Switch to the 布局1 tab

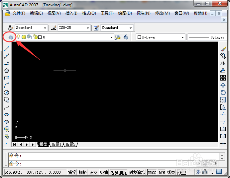pyautogui.click(x=56, y=145)
